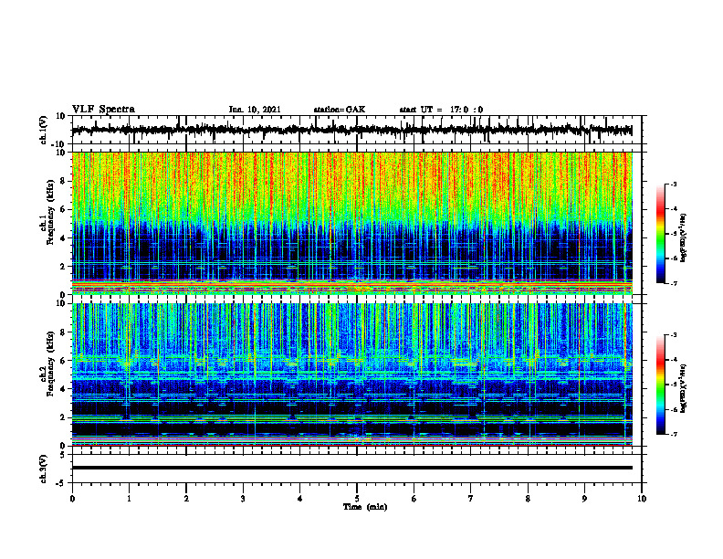Click the "8" kHz tick of ch.1 spectrogram
Viewport: 723px width, 559px height.
coord(64,181)
